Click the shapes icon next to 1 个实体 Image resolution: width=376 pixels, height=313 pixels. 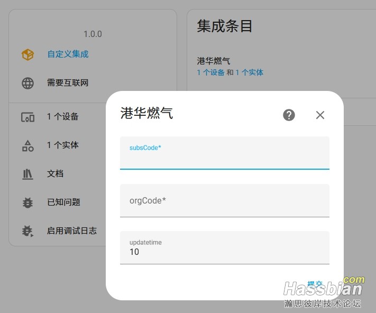click(28, 146)
